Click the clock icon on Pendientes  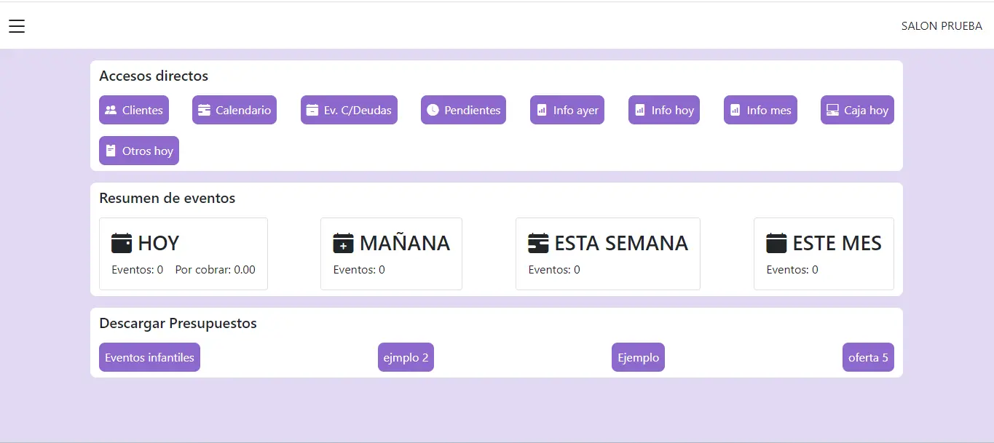(433, 110)
